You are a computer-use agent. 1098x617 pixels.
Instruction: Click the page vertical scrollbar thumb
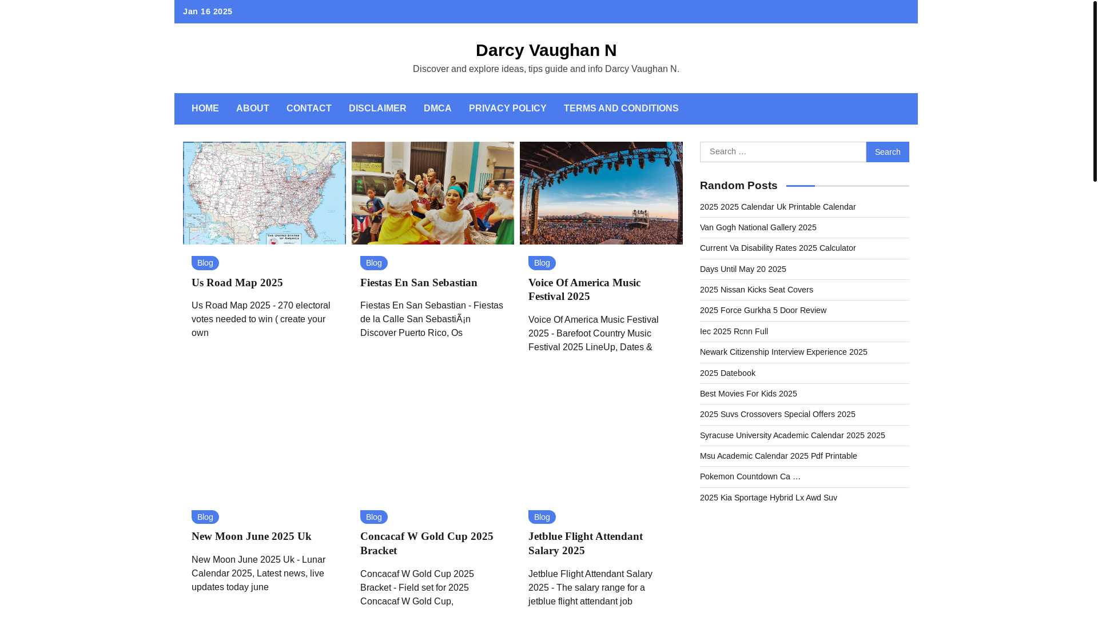click(x=1095, y=91)
